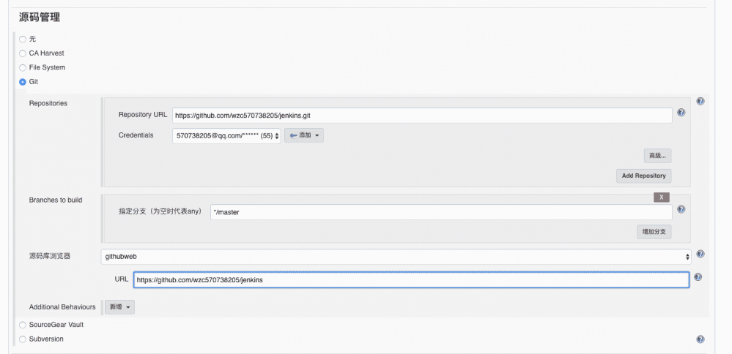
Task: Focus the Repository URL input field
Action: (x=421, y=115)
